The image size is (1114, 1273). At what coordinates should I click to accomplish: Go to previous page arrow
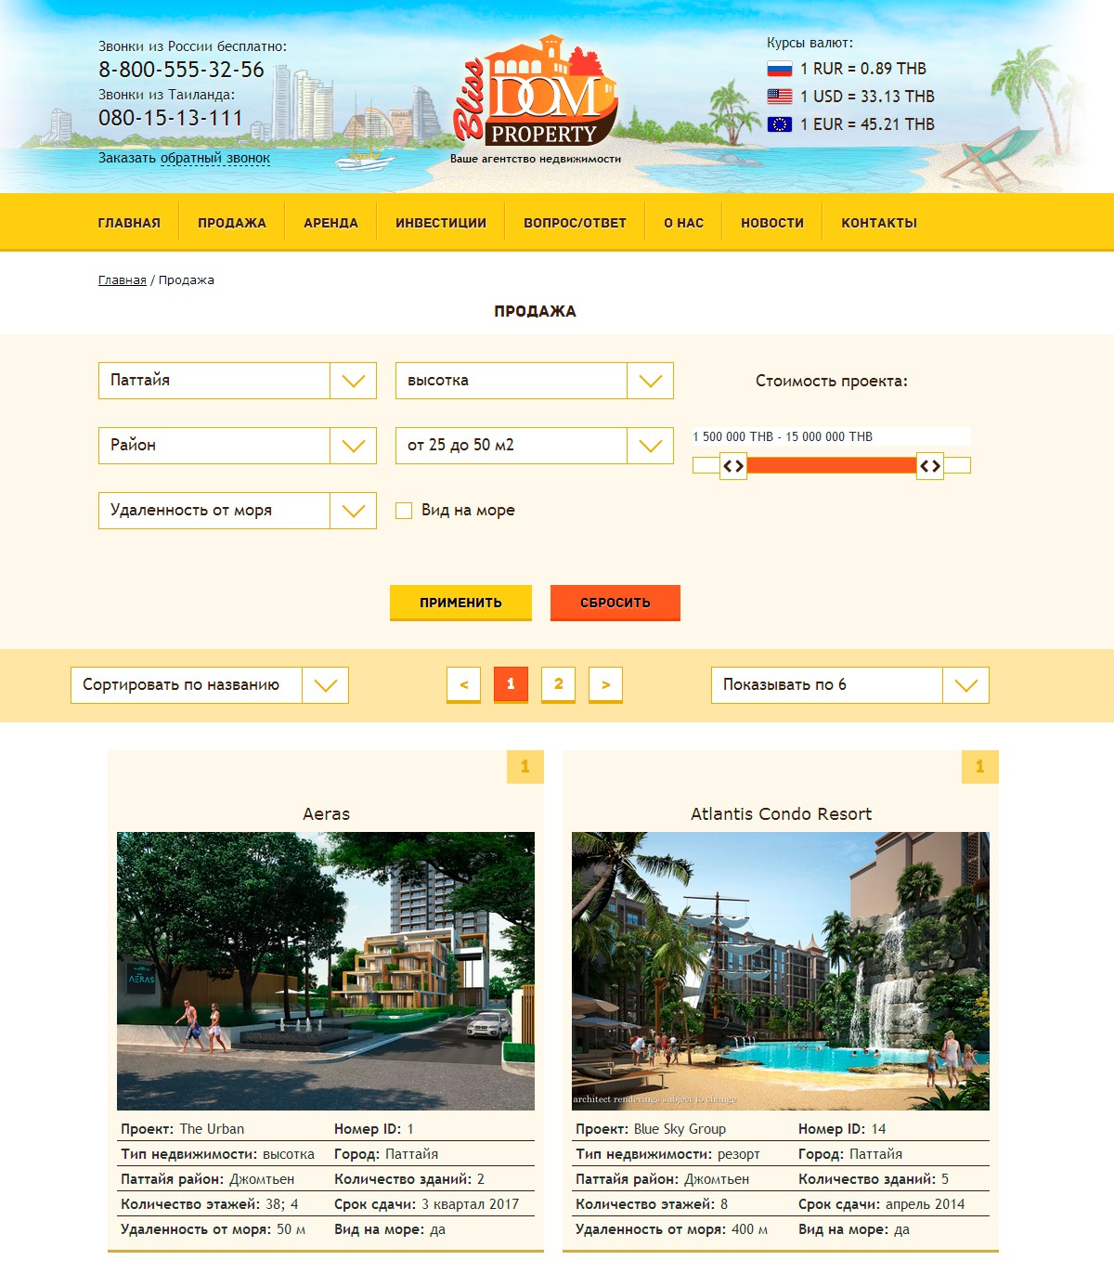[463, 685]
